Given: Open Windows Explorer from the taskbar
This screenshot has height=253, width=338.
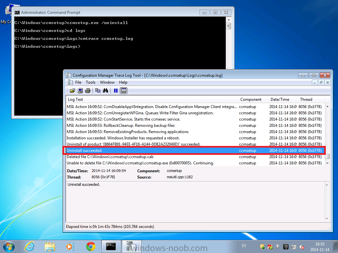Looking at the screenshot, I should click(x=50, y=246).
